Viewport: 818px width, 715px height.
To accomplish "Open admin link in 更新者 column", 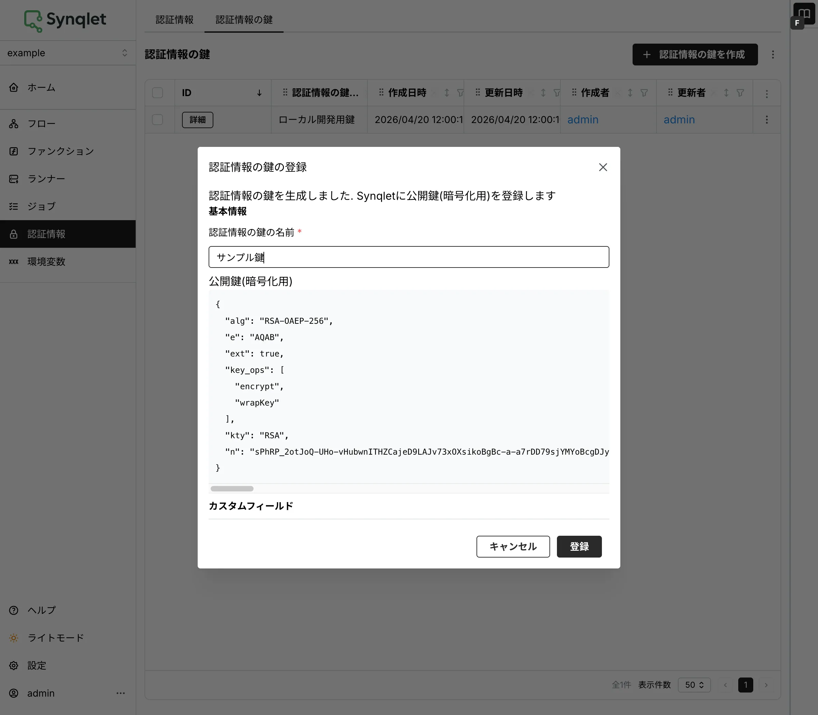I will pyautogui.click(x=679, y=120).
